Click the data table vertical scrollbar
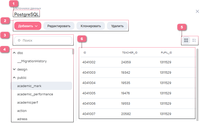 (x=198, y=83)
